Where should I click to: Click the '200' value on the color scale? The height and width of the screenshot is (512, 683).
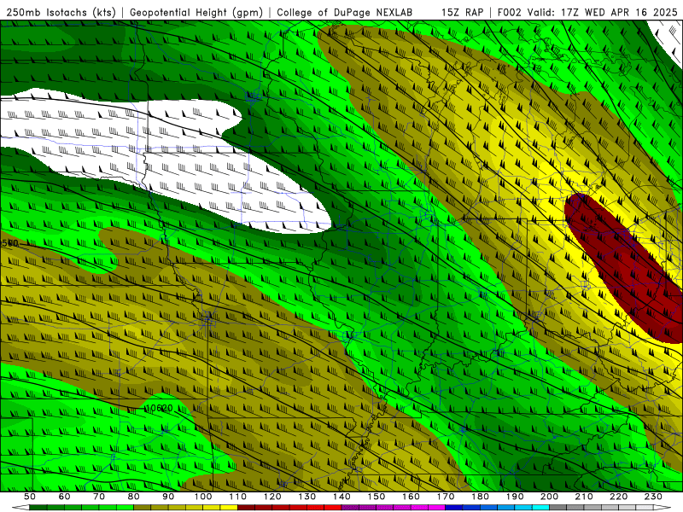tap(550, 497)
